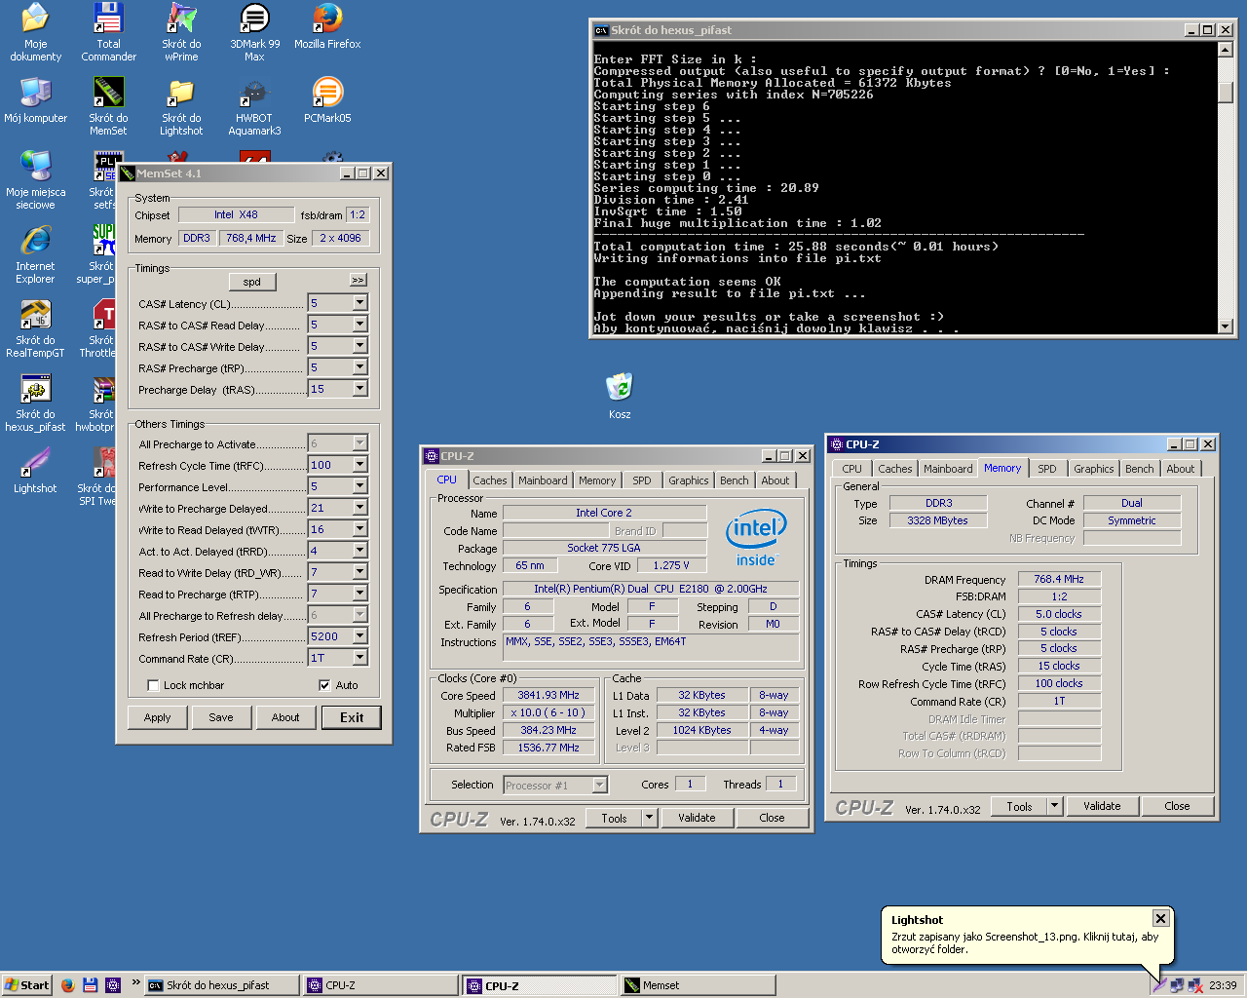
Task: Open the CAS# Latency dropdown
Action: coord(359,303)
